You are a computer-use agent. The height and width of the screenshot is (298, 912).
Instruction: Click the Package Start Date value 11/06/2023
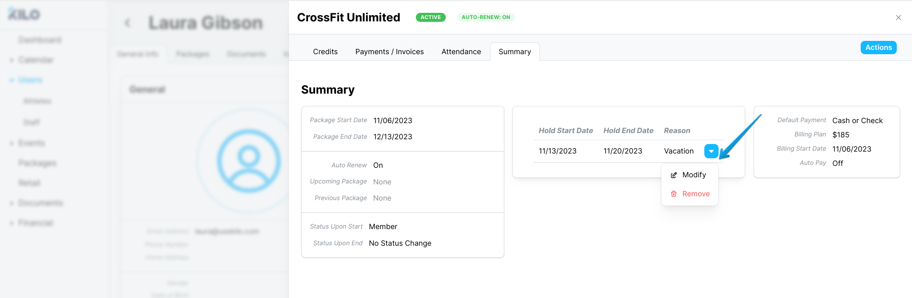point(393,121)
